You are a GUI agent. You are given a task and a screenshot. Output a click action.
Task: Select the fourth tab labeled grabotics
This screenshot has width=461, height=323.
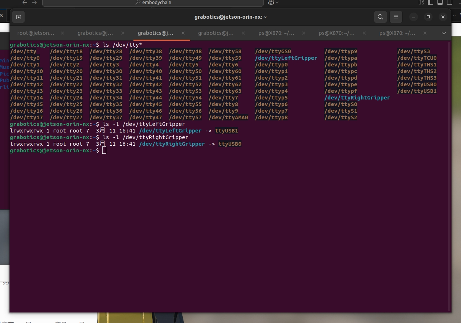pyautogui.click(x=216, y=33)
